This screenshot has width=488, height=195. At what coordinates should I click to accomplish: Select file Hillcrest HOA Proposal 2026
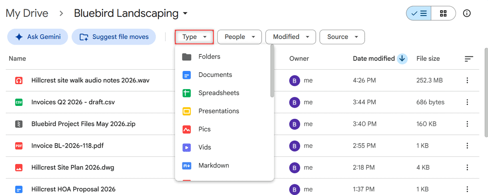click(x=74, y=189)
